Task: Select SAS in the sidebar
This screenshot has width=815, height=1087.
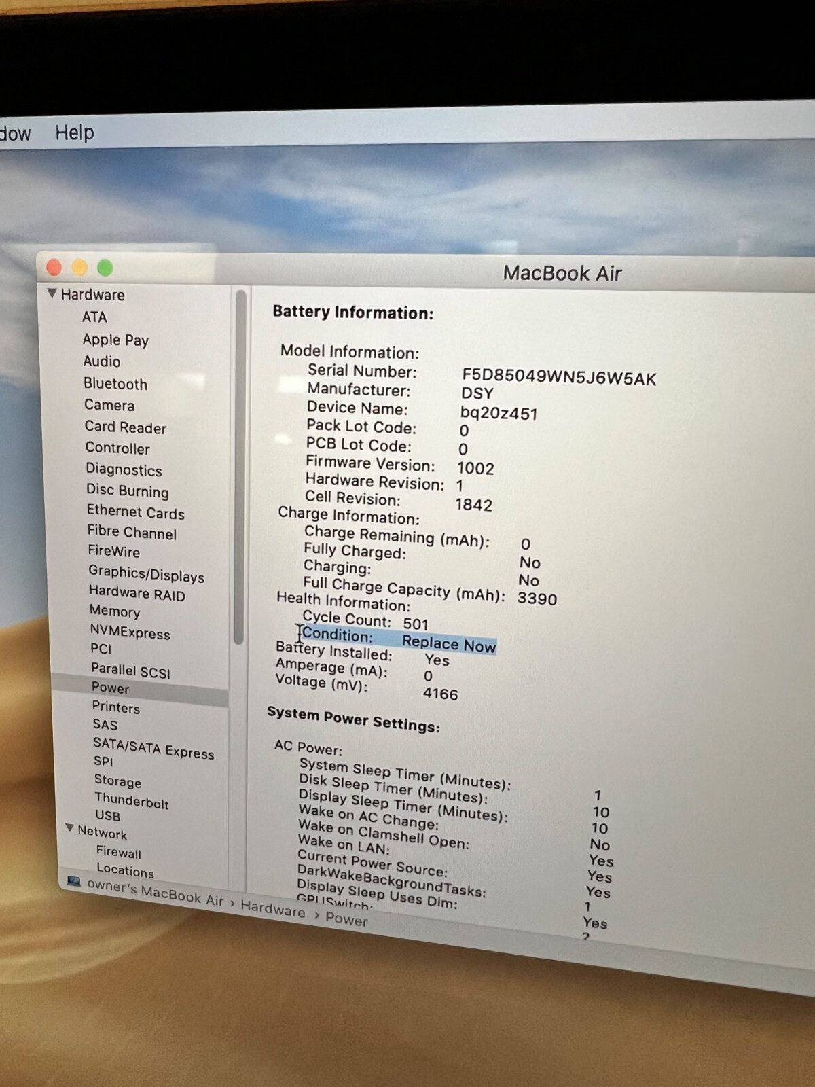Action: [x=105, y=724]
